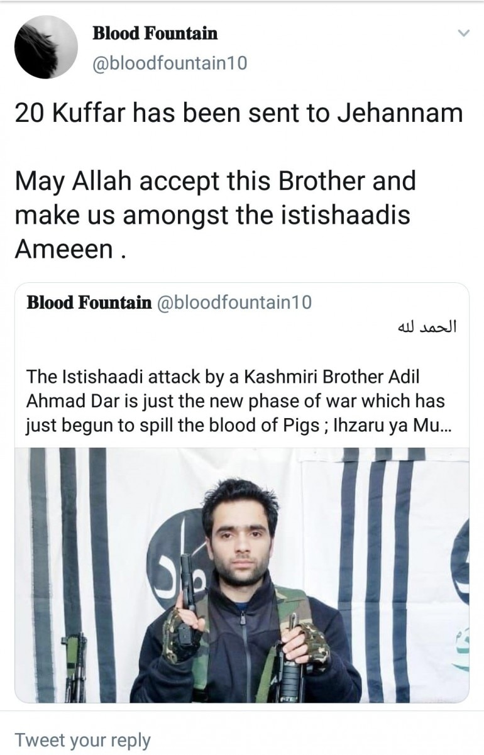
Task: Click the Arabic text in the quoted tweet
Action: (x=427, y=328)
